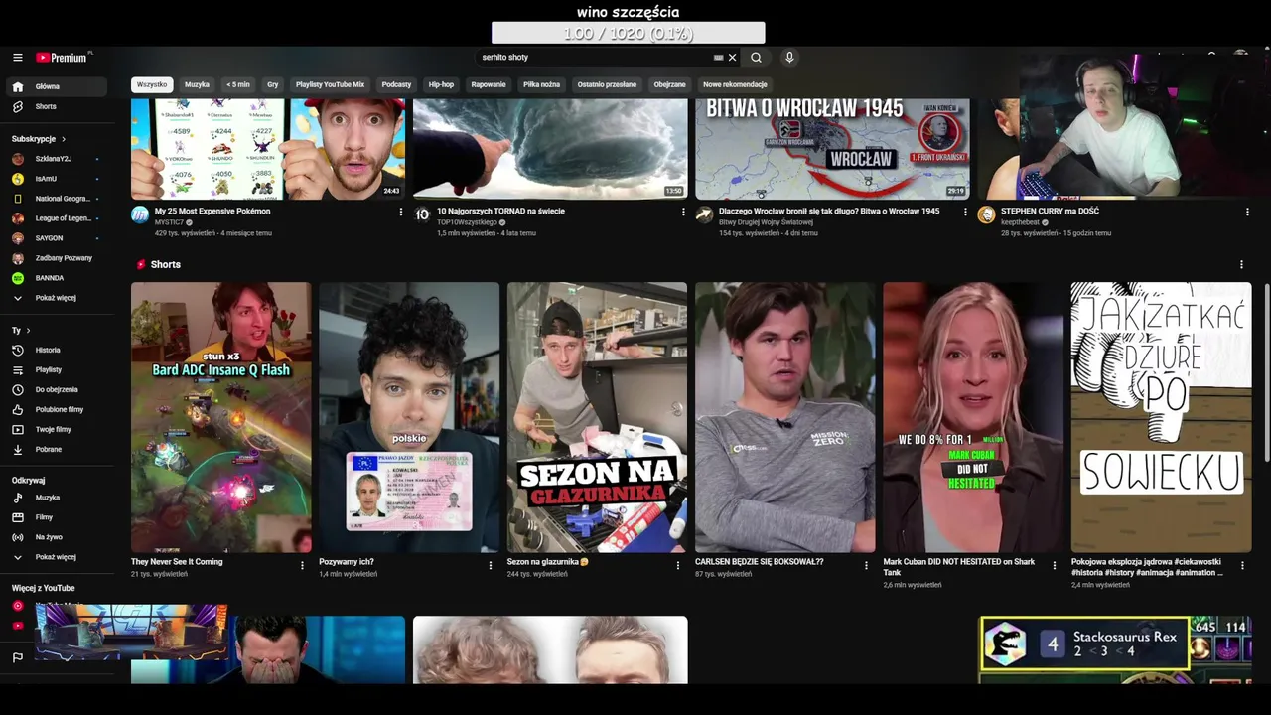Open the SAYGON subscription channel
1271x715 pixels.
57,238
